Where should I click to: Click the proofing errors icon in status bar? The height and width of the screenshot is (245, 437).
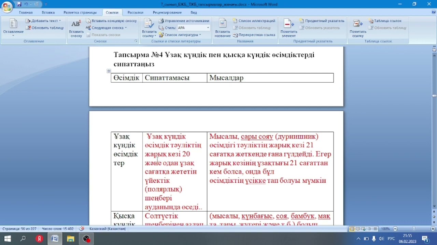click(82, 229)
